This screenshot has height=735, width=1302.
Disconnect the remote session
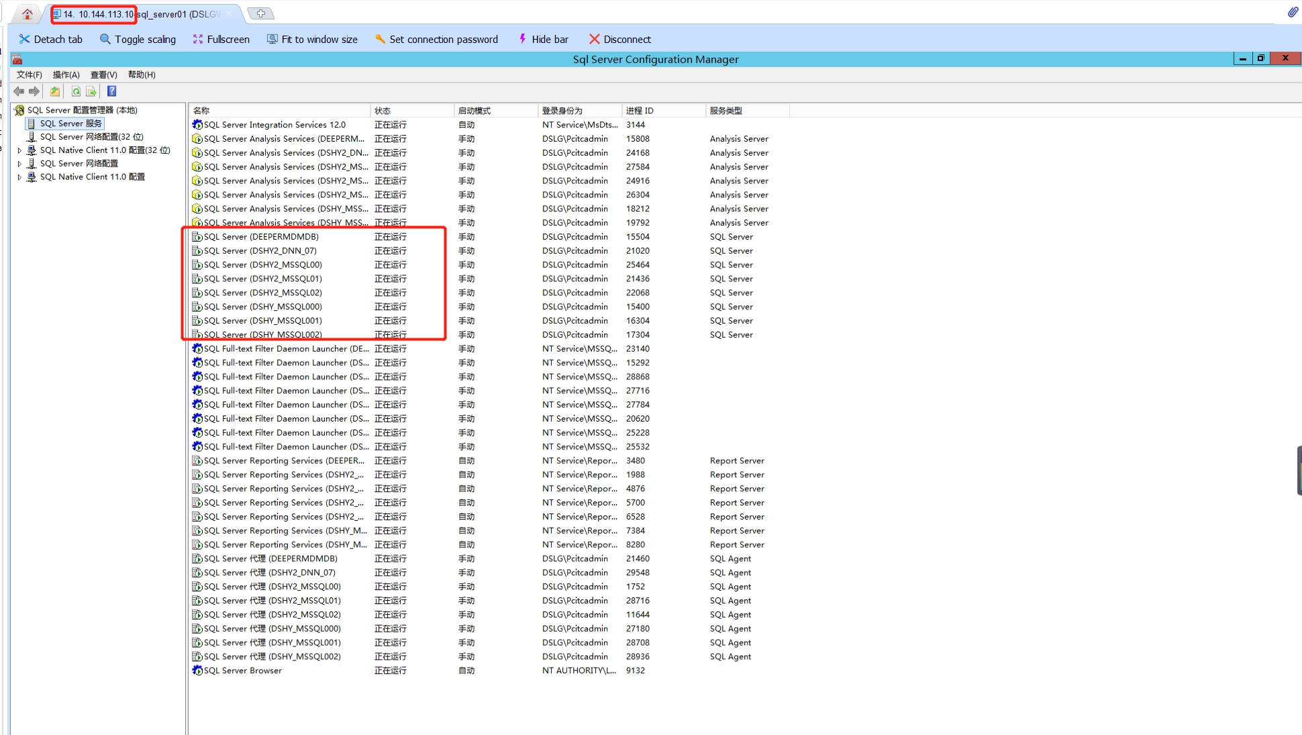[x=619, y=40]
